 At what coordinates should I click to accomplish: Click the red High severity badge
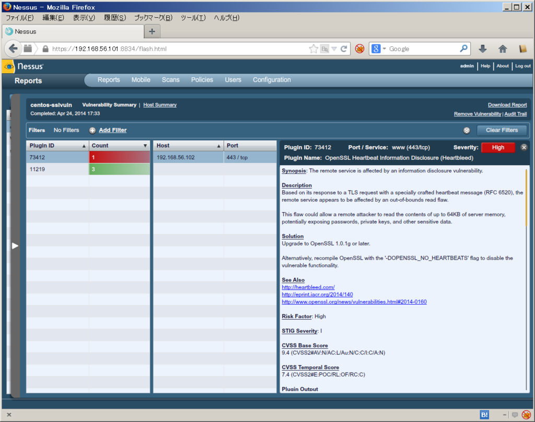point(498,147)
